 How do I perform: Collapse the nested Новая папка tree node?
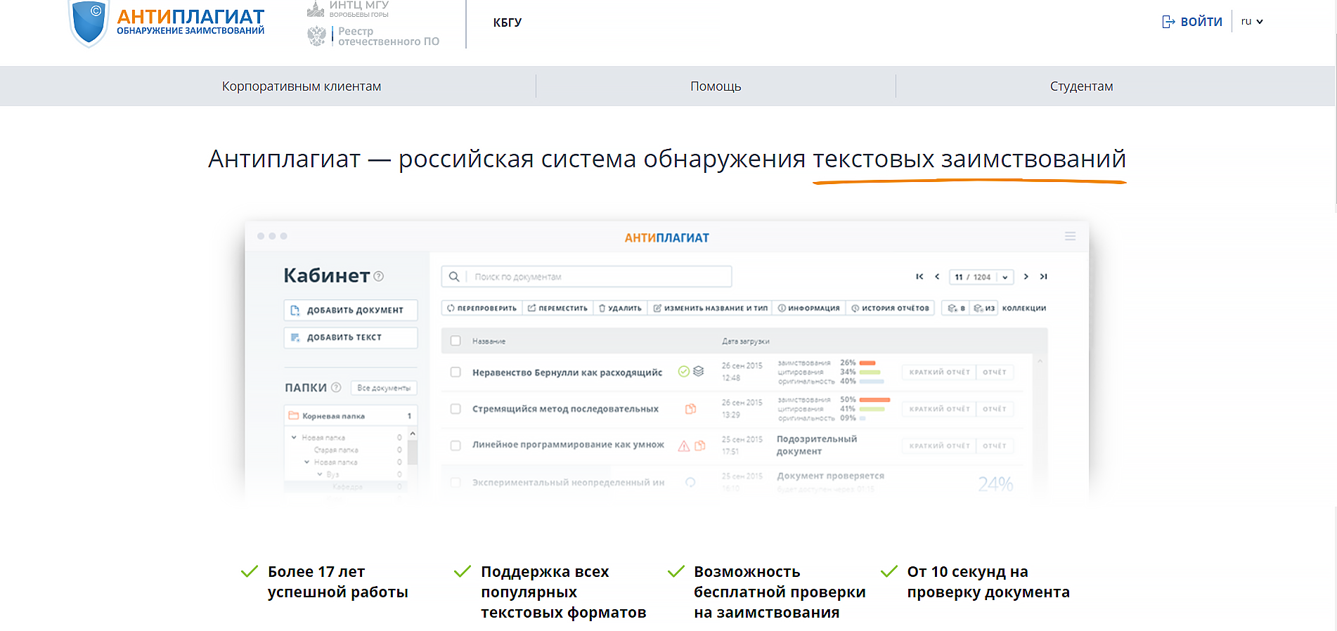[306, 462]
